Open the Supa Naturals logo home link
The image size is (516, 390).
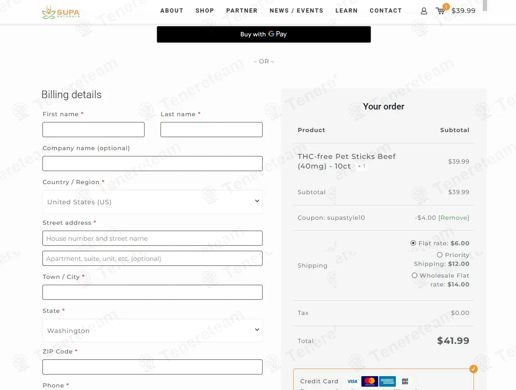click(x=61, y=12)
